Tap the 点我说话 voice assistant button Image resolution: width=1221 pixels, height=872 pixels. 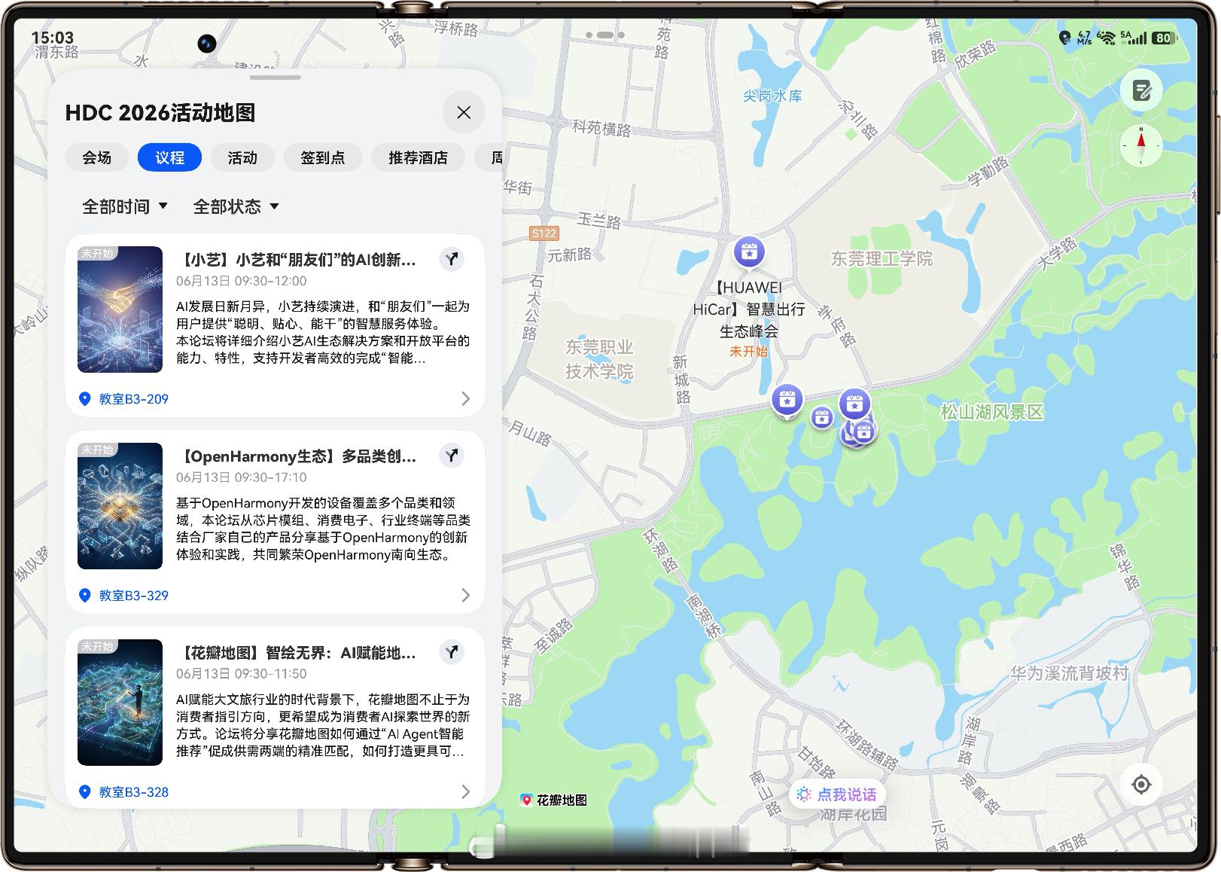pos(837,794)
